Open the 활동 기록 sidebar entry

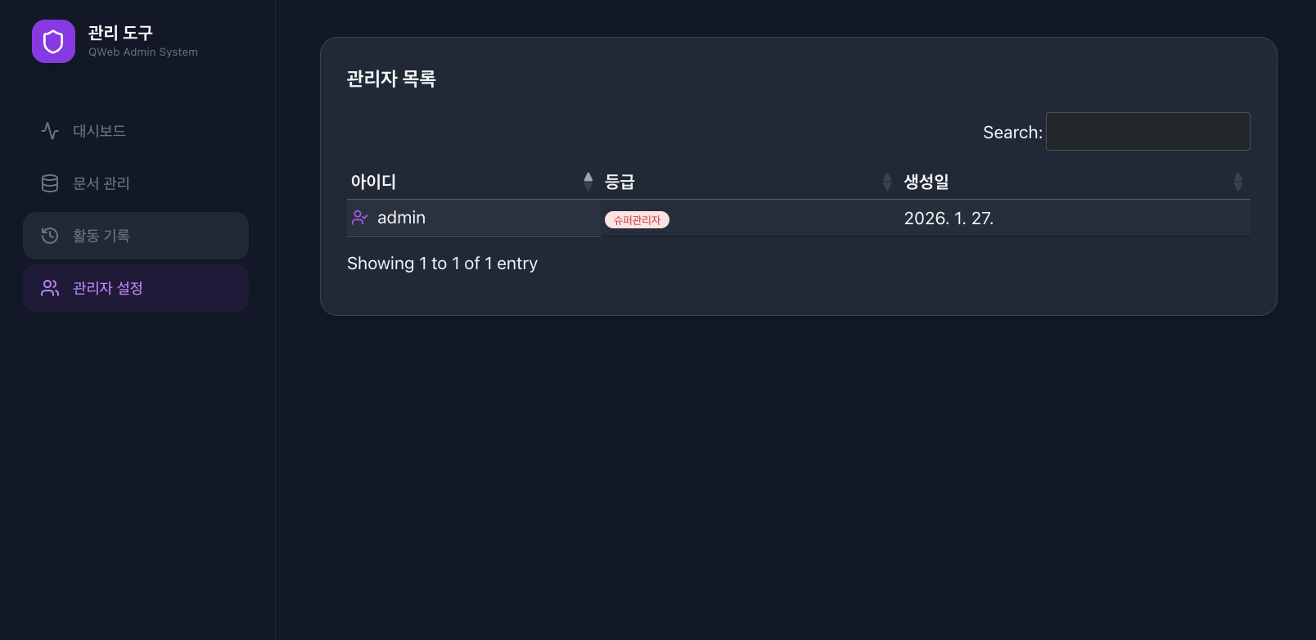101,236
